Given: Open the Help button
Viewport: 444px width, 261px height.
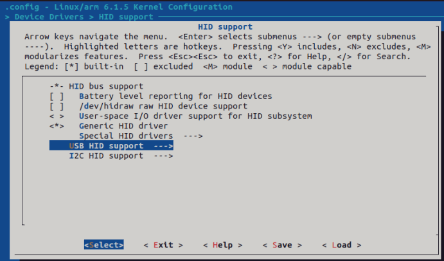Looking at the screenshot, I should click(223, 245).
